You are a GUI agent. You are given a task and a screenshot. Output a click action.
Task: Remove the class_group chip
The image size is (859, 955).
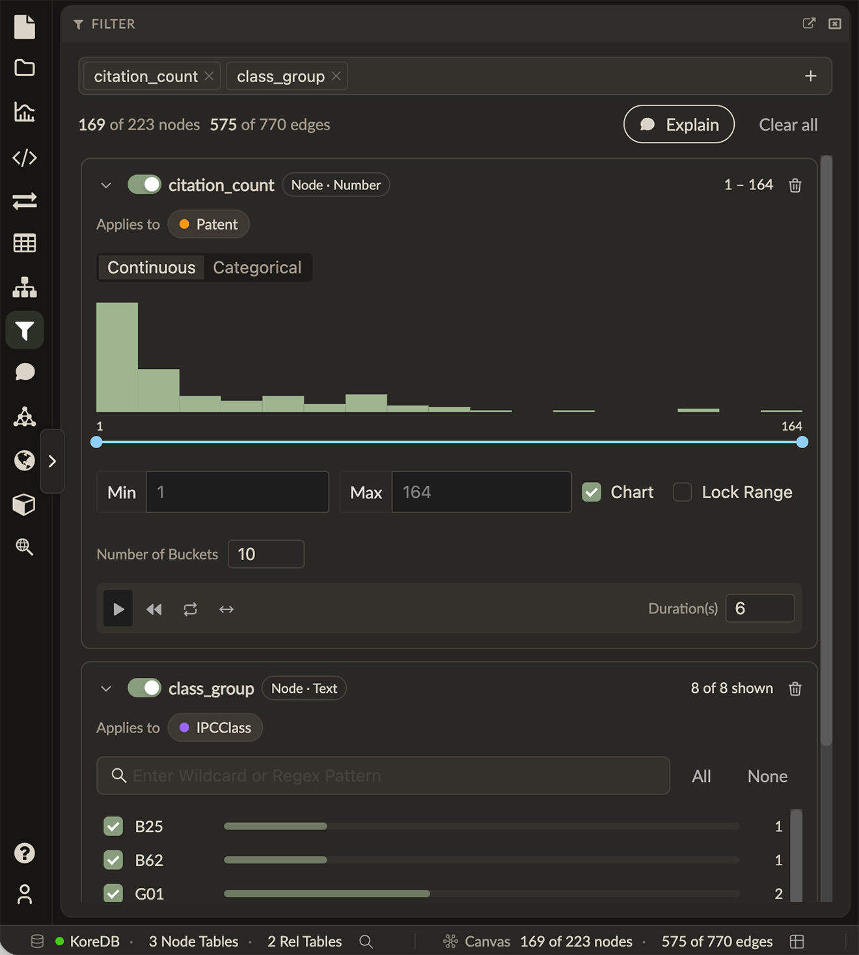coord(336,76)
